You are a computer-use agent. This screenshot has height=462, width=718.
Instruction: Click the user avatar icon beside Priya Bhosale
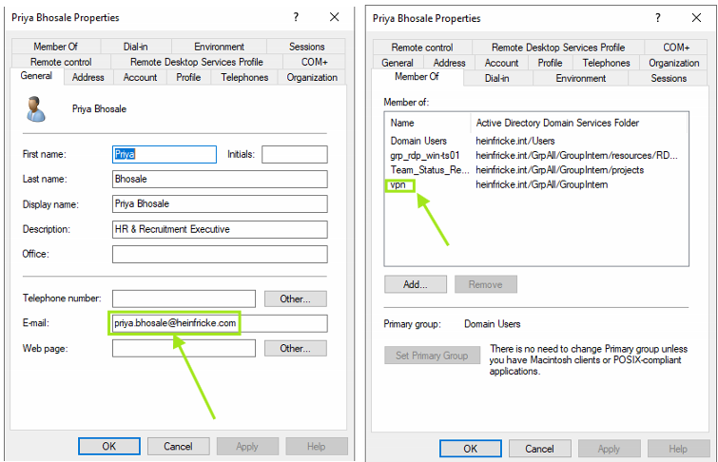(36, 110)
